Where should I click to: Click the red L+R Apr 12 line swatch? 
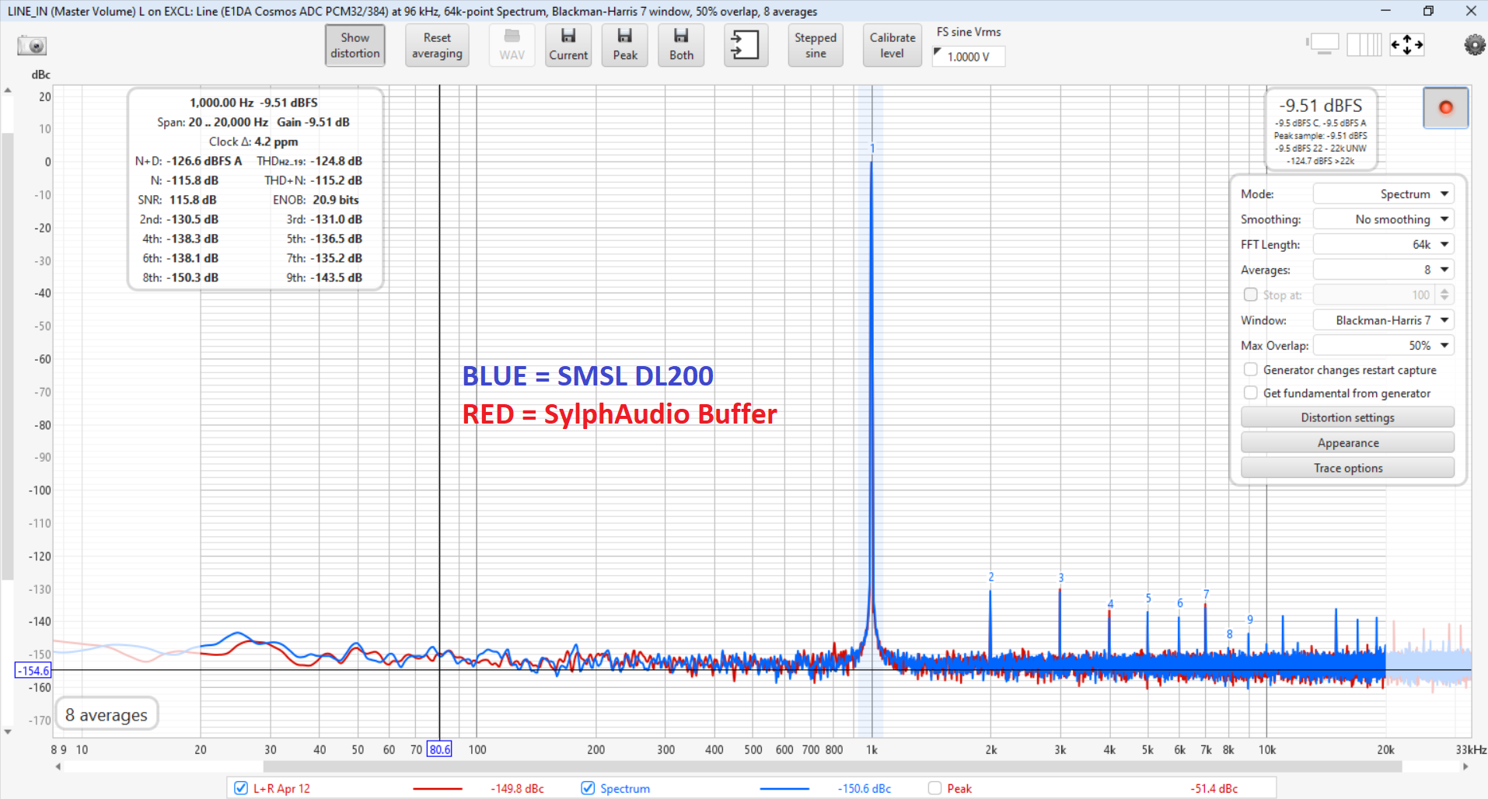pos(438,788)
